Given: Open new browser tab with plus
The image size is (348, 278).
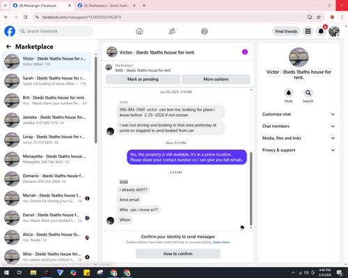Looking at the screenshot, I should coord(144,6).
